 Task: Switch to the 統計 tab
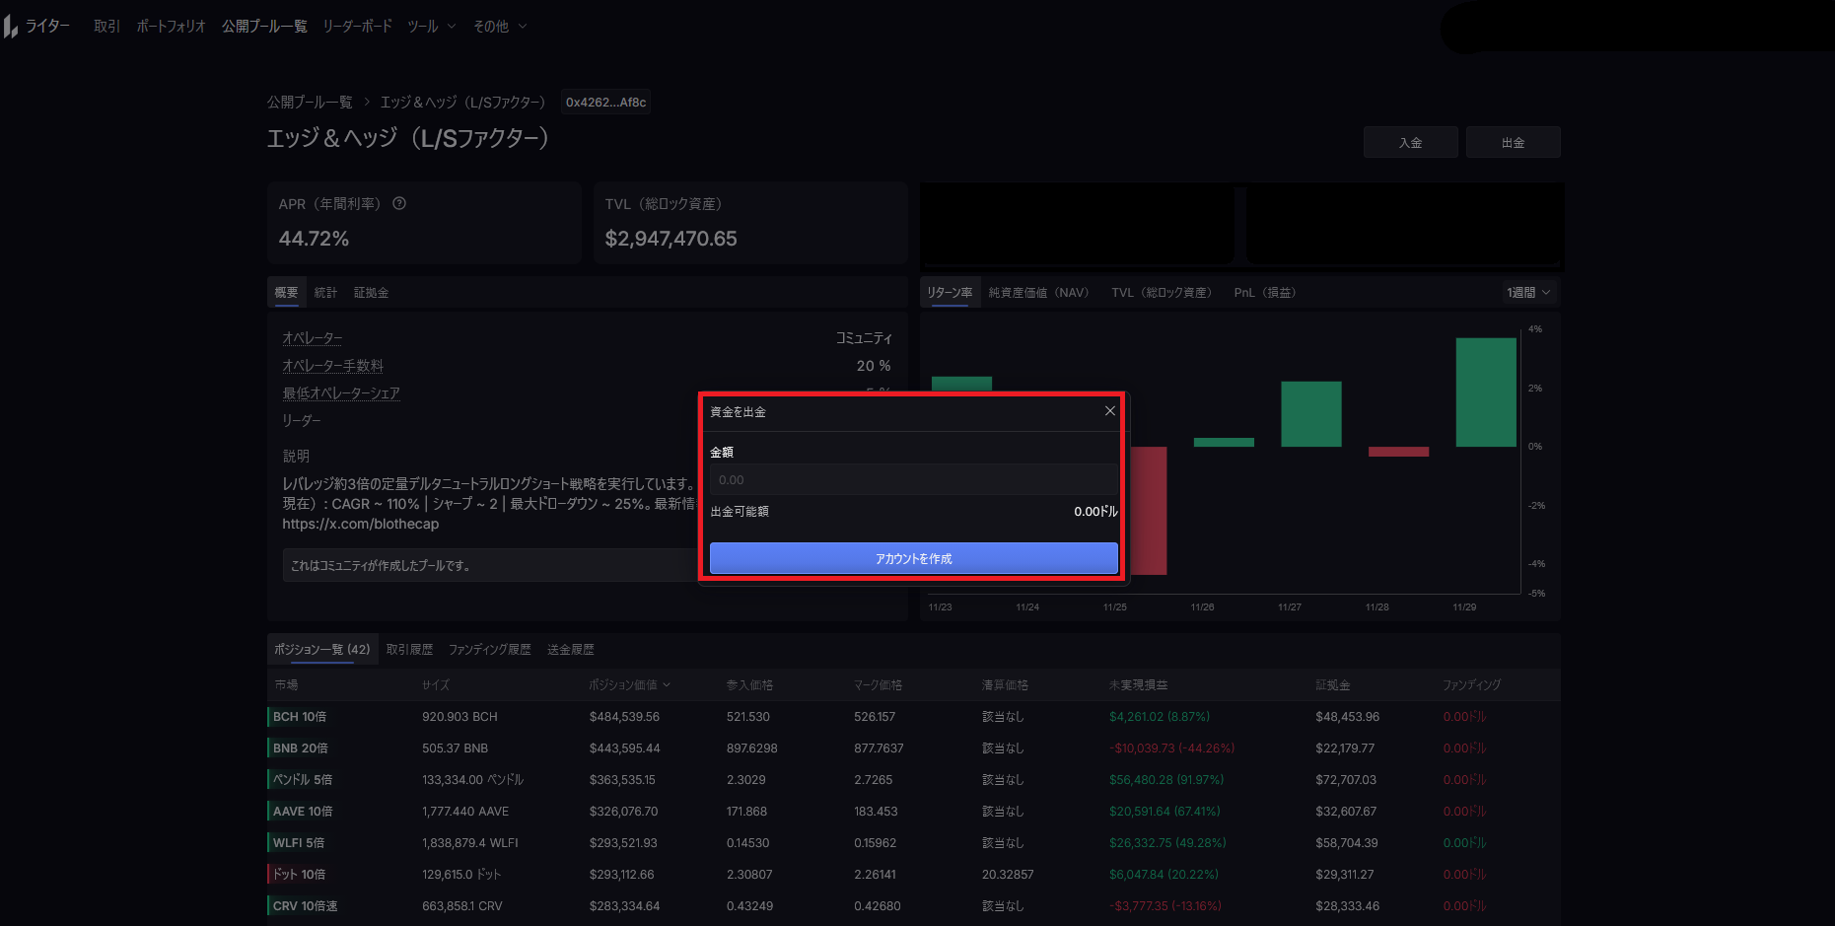[325, 293]
